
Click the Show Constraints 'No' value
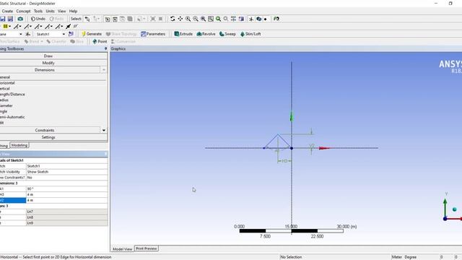(67, 178)
